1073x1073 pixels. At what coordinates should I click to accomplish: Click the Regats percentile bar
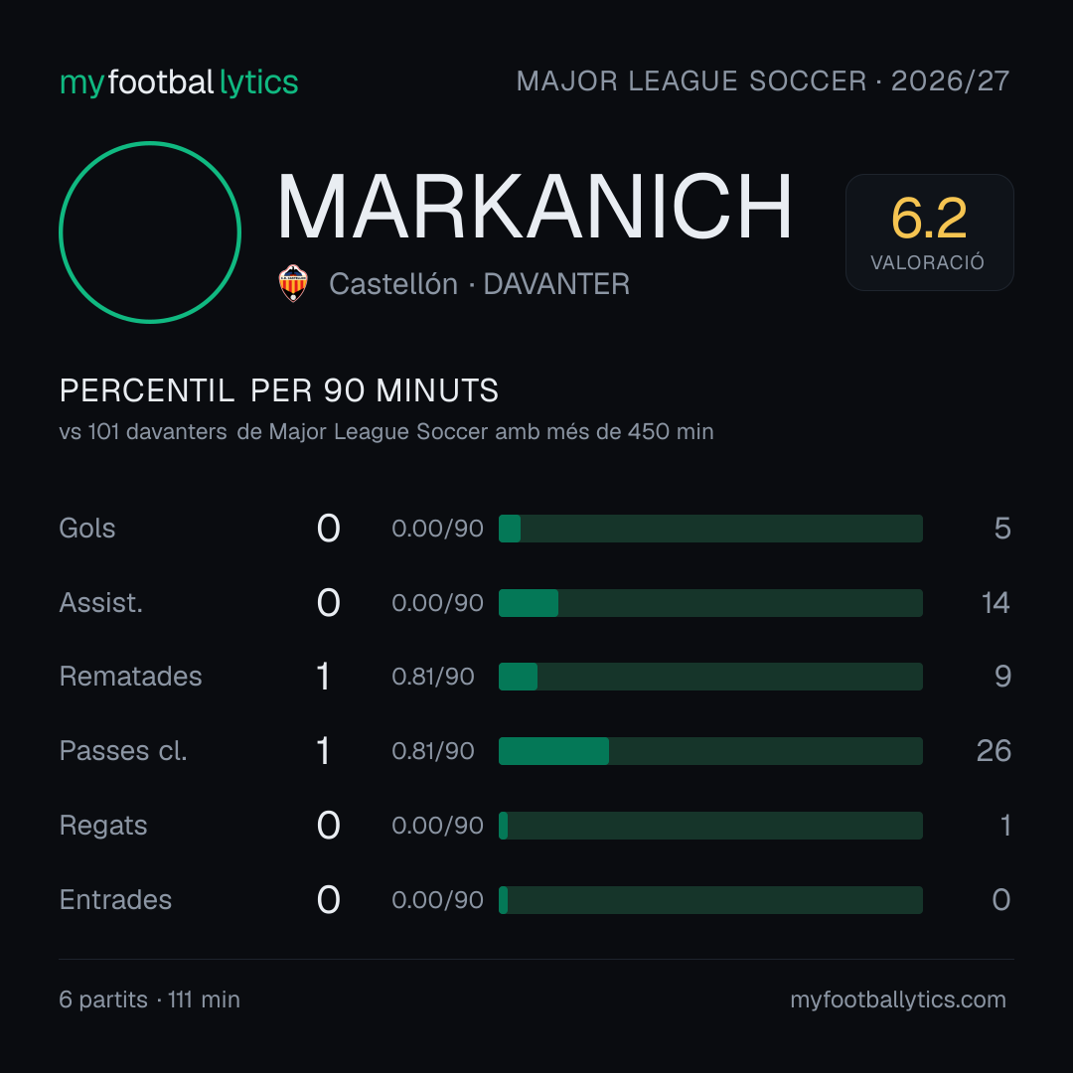pyautogui.click(x=710, y=826)
